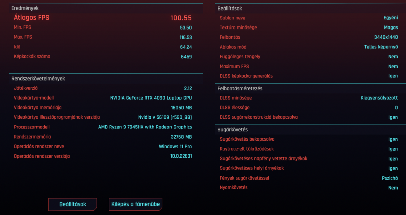The width and height of the screenshot is (406, 215).
Task: Select DLSS minősége value Kiegyensúlyozott
Action: [x=379, y=98]
